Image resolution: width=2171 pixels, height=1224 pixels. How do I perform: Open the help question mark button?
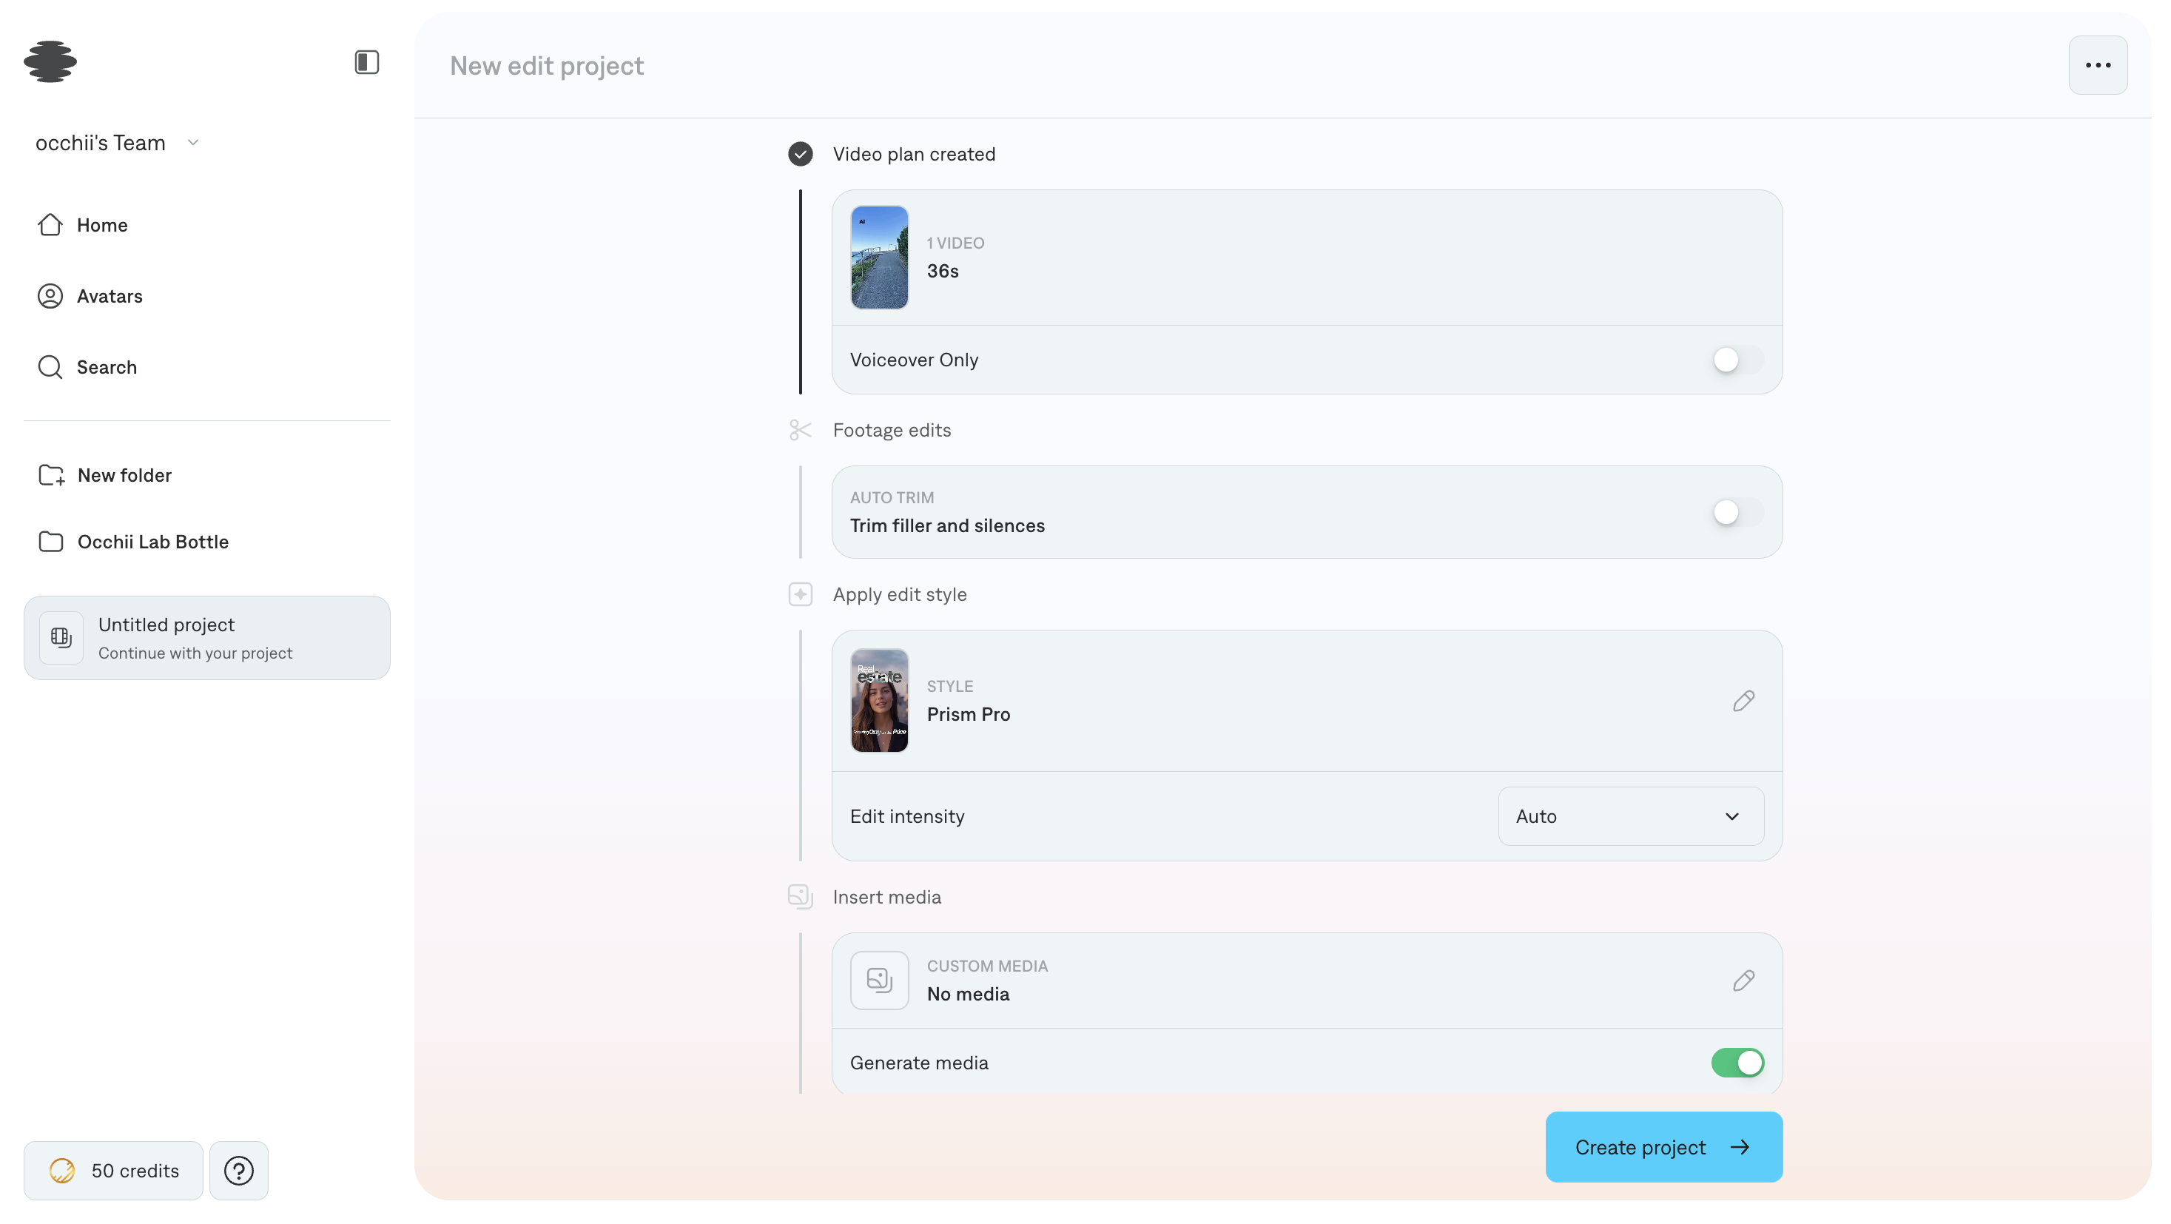238,1171
